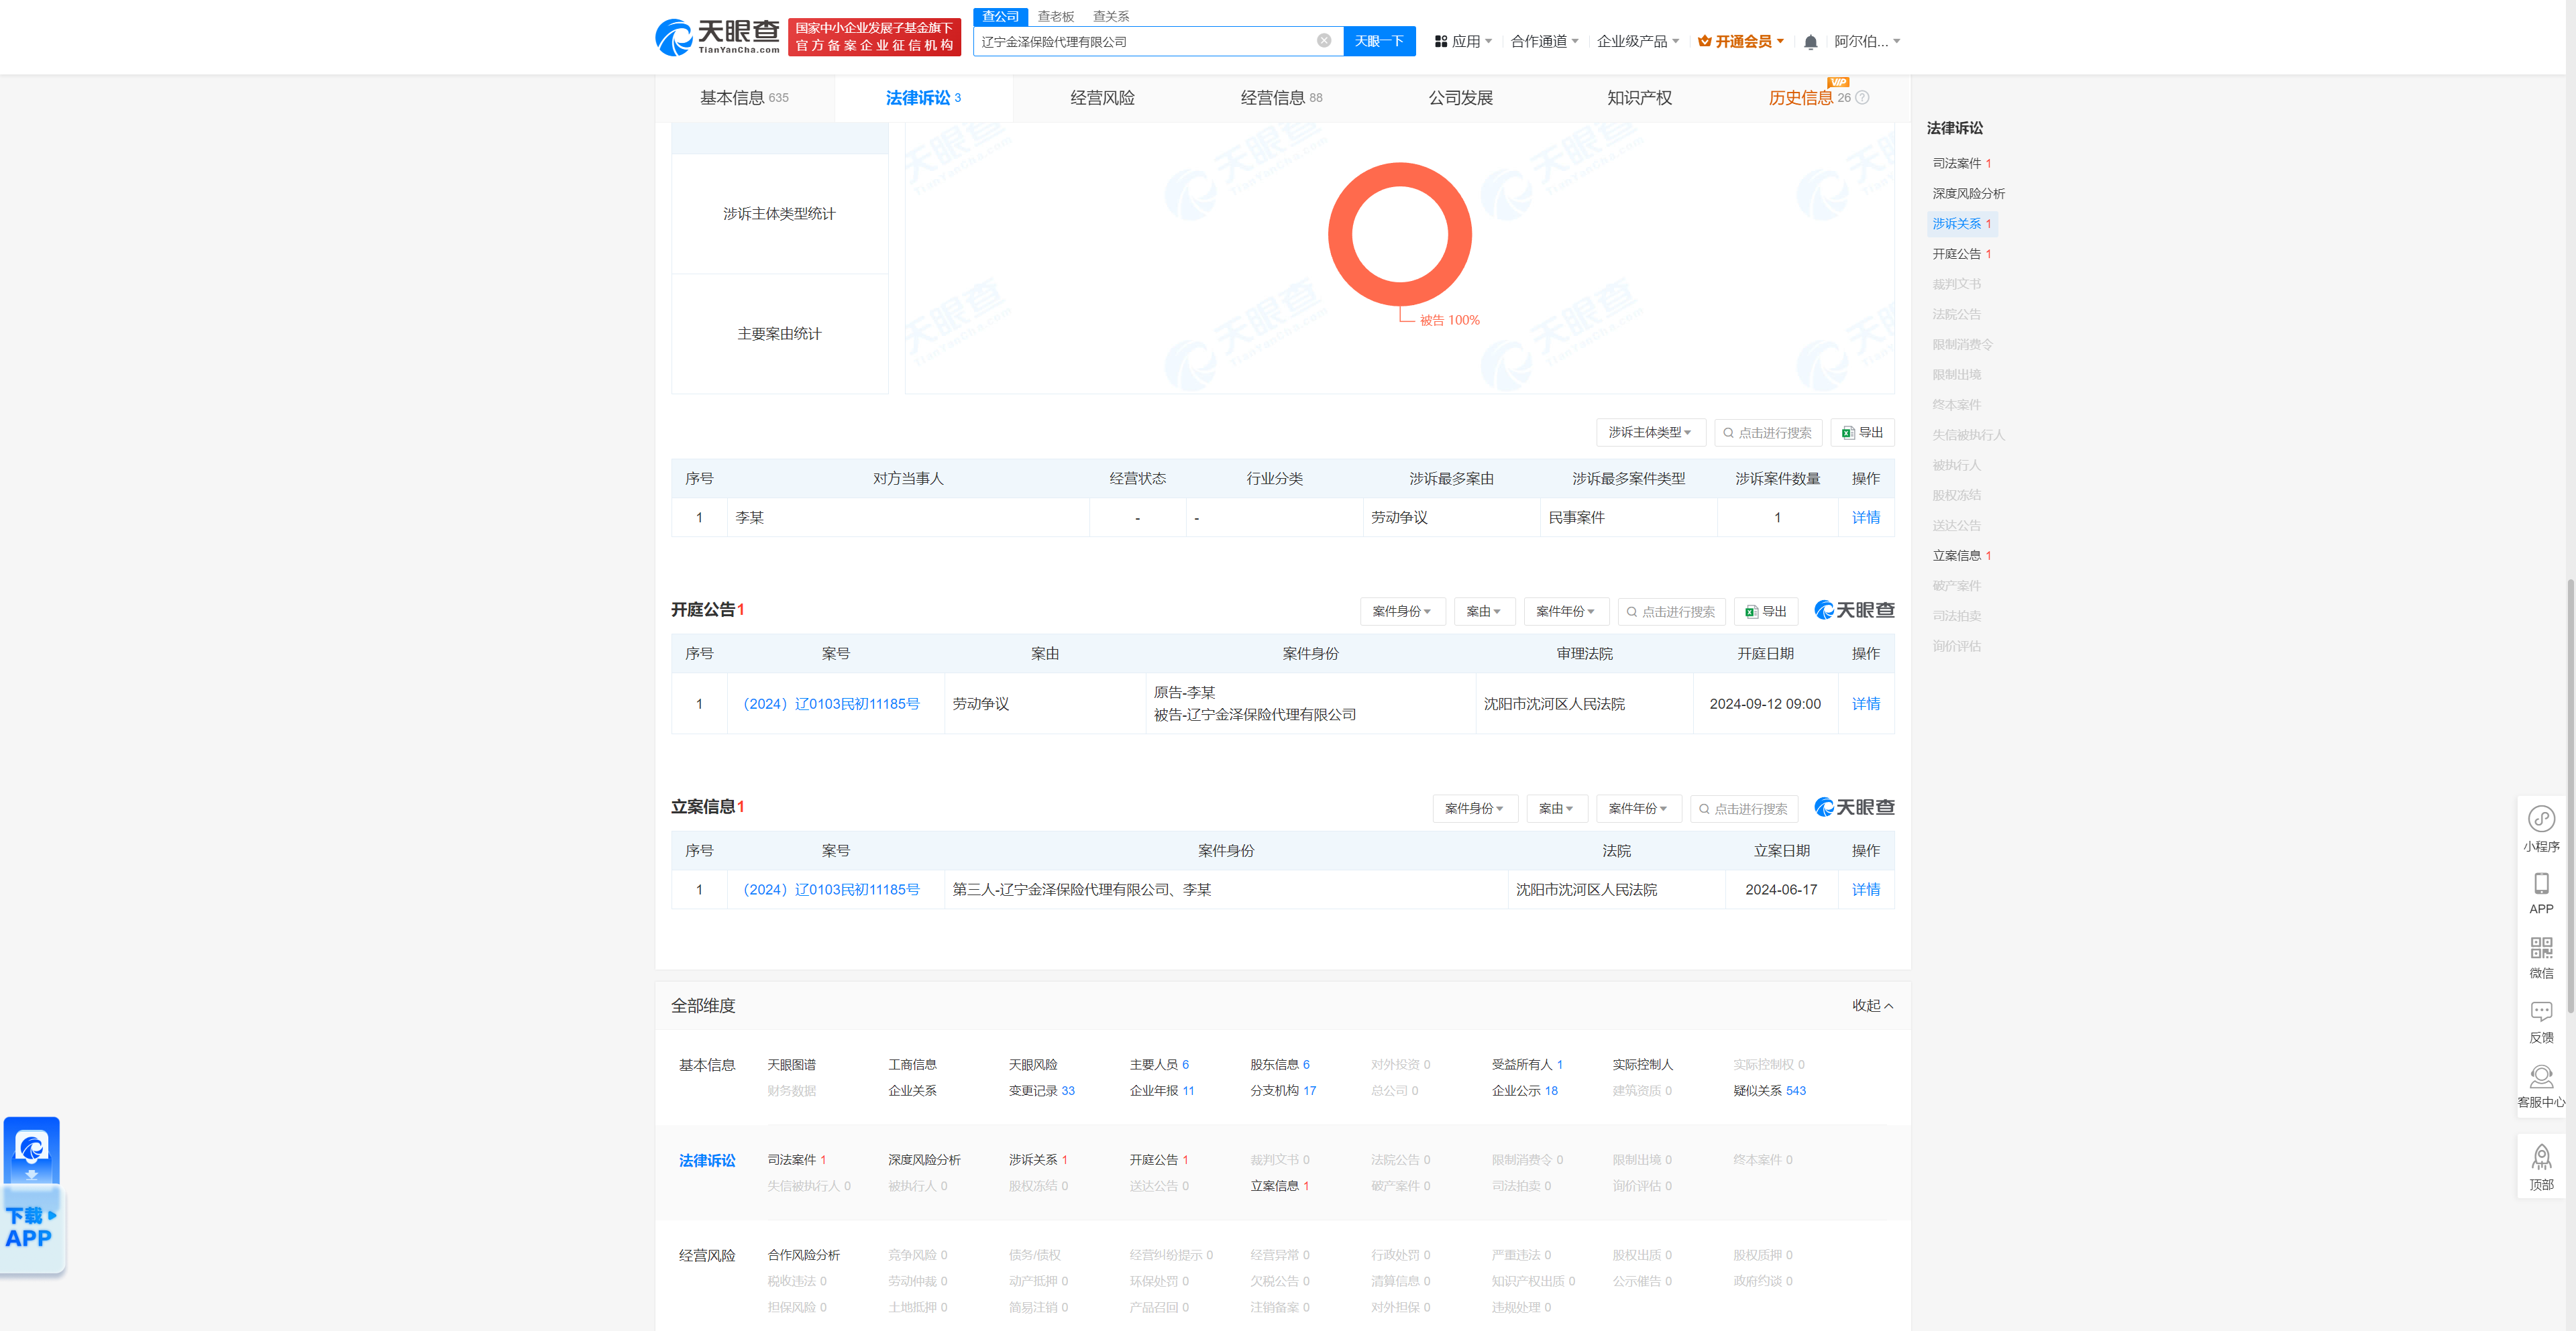Open 案件身份 dropdown in 立案信息
The height and width of the screenshot is (1331, 2576).
pyautogui.click(x=1475, y=809)
